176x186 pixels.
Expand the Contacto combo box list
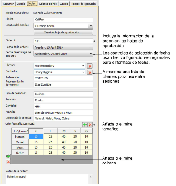pos(83,72)
